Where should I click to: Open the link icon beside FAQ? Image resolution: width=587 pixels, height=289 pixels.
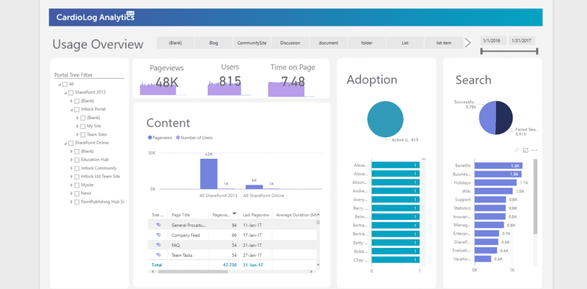[158, 245]
